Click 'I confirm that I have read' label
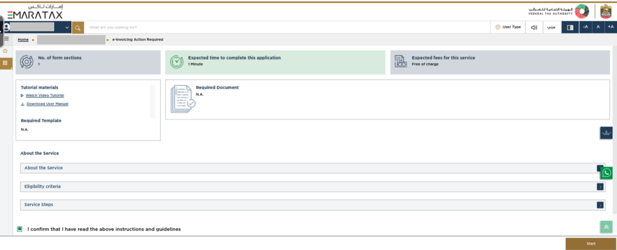Screen dimensions: 617x250 click(x=104, y=229)
